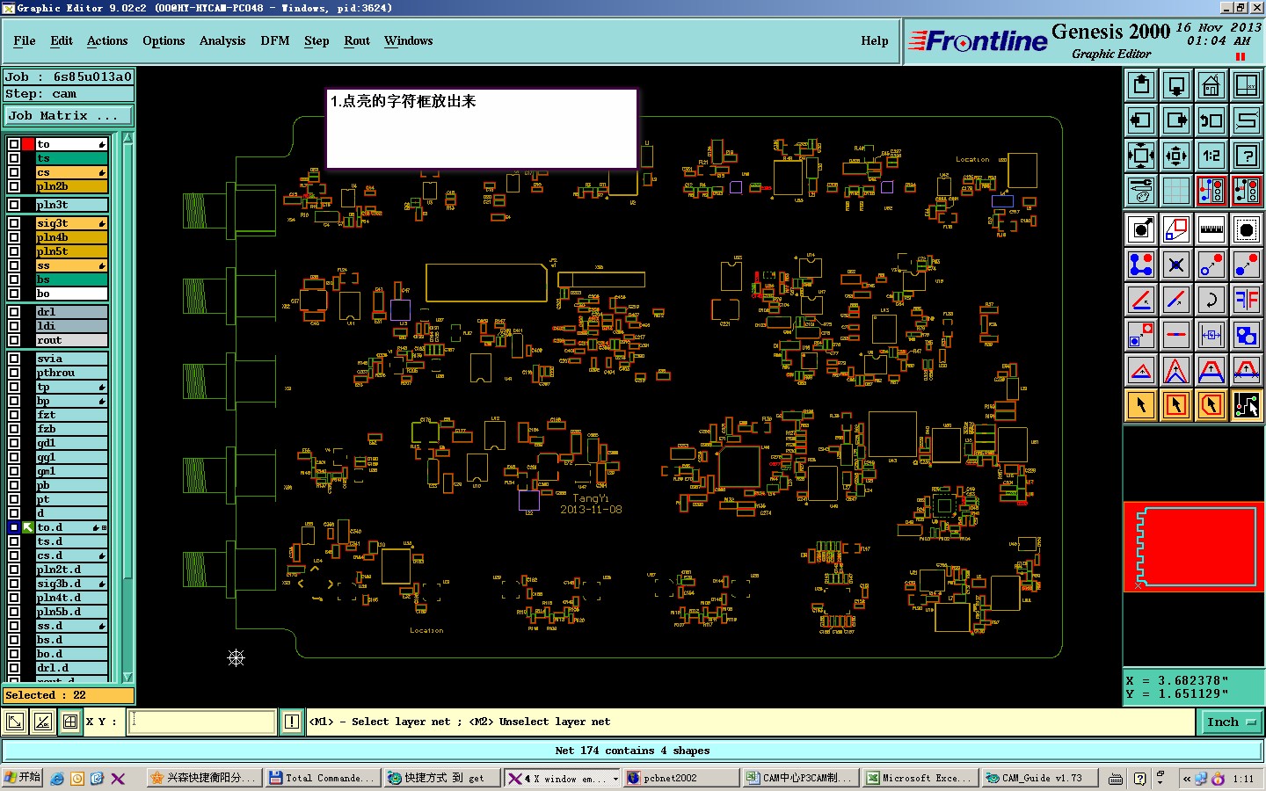This screenshot has width=1266, height=791.
Task: Click the red board overview thumbnail
Action: tap(1194, 547)
